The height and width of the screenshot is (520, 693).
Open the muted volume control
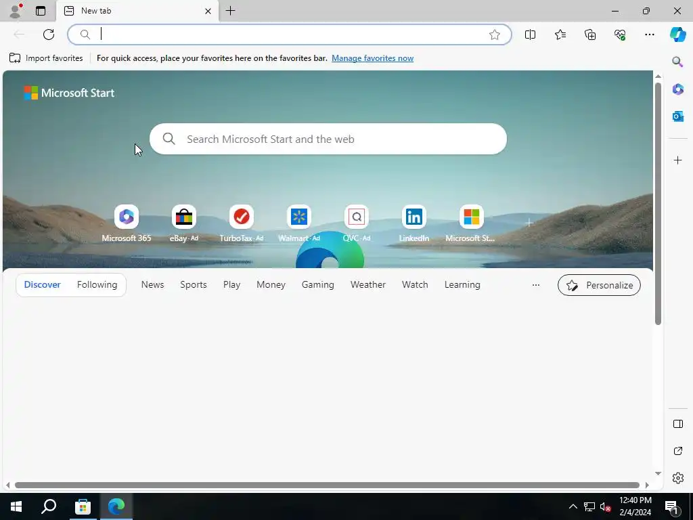[605, 506]
